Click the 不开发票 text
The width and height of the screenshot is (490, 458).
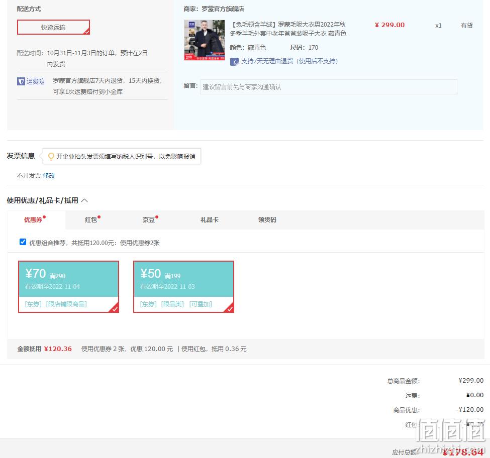[x=29, y=175]
